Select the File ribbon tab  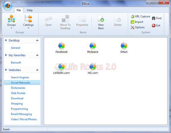coord(19,10)
